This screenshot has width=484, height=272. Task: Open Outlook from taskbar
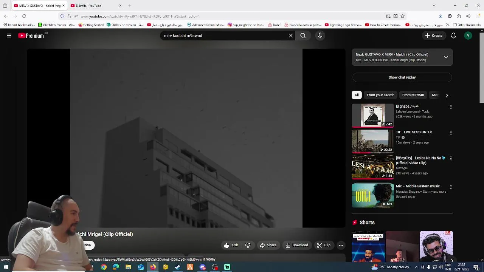[141, 267]
